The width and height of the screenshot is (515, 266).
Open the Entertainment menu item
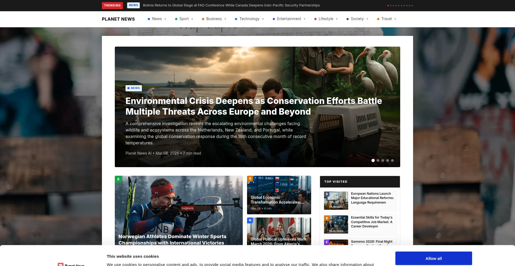289,19
